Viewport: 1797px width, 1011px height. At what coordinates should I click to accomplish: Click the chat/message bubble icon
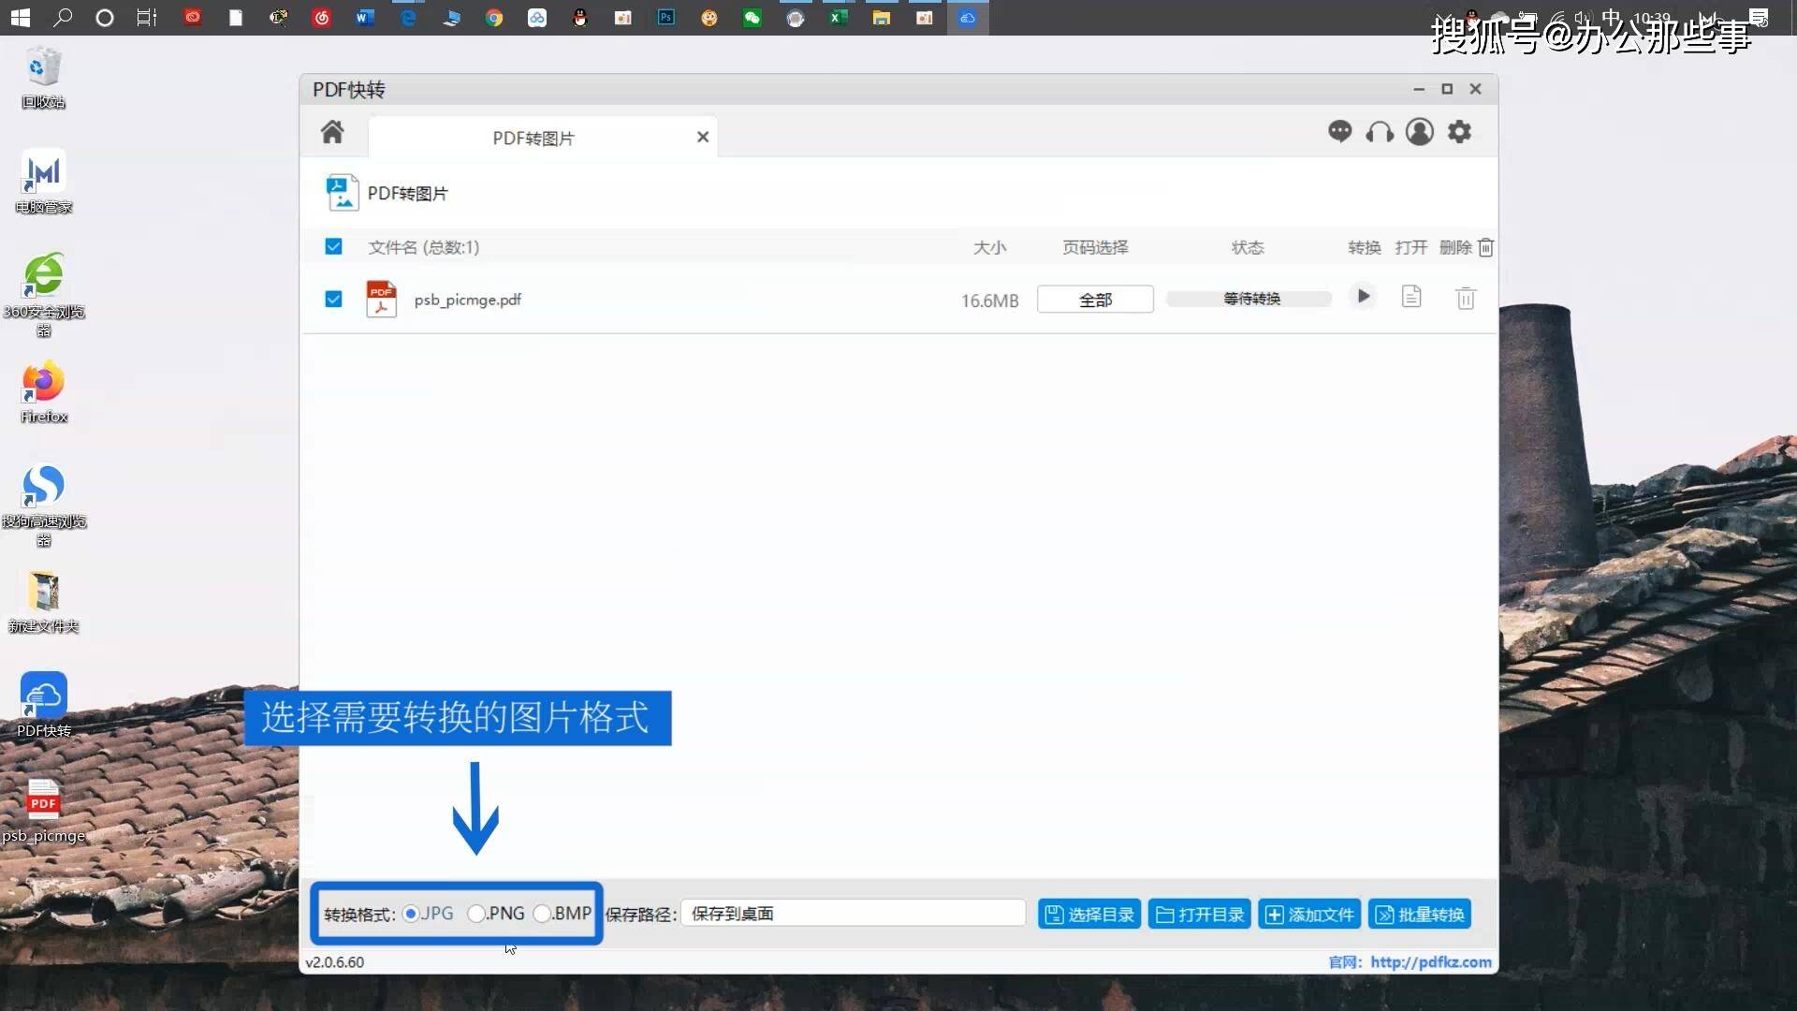1337,132
